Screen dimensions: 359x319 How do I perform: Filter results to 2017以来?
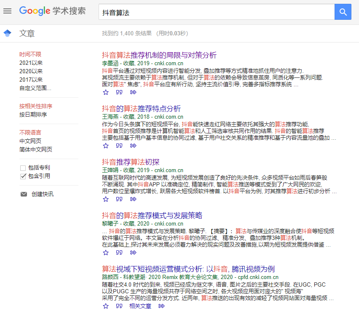pos(31,80)
